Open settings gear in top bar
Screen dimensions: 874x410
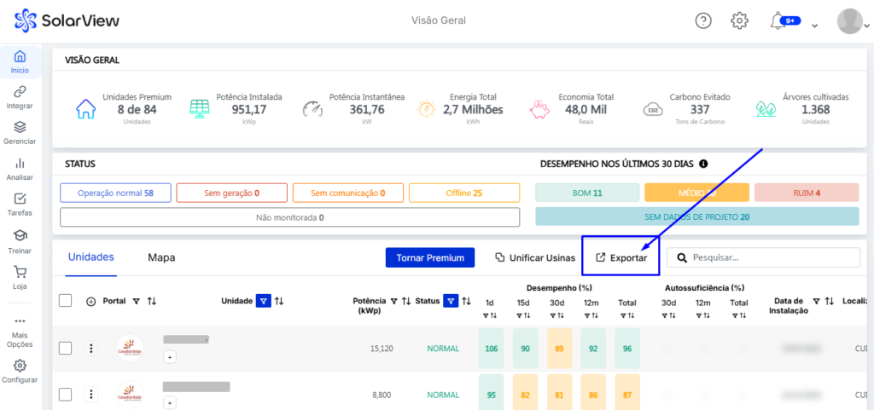pyautogui.click(x=740, y=21)
